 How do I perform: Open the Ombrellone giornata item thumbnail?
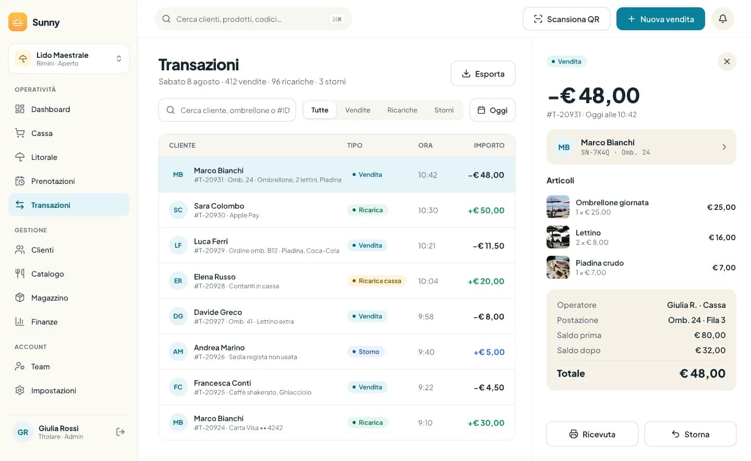coord(558,207)
